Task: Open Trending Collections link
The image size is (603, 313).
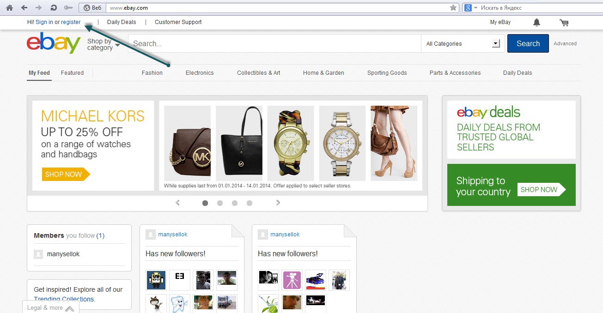Action: point(64,299)
